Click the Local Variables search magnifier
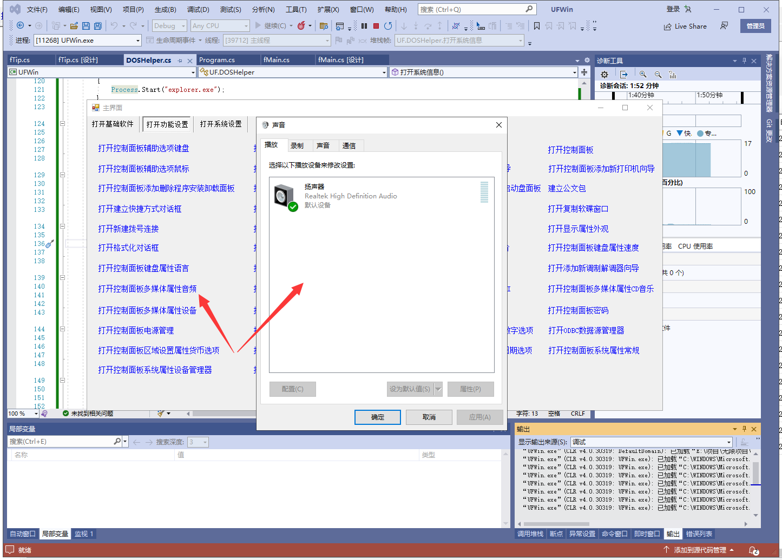The height and width of the screenshot is (560, 782). click(117, 442)
